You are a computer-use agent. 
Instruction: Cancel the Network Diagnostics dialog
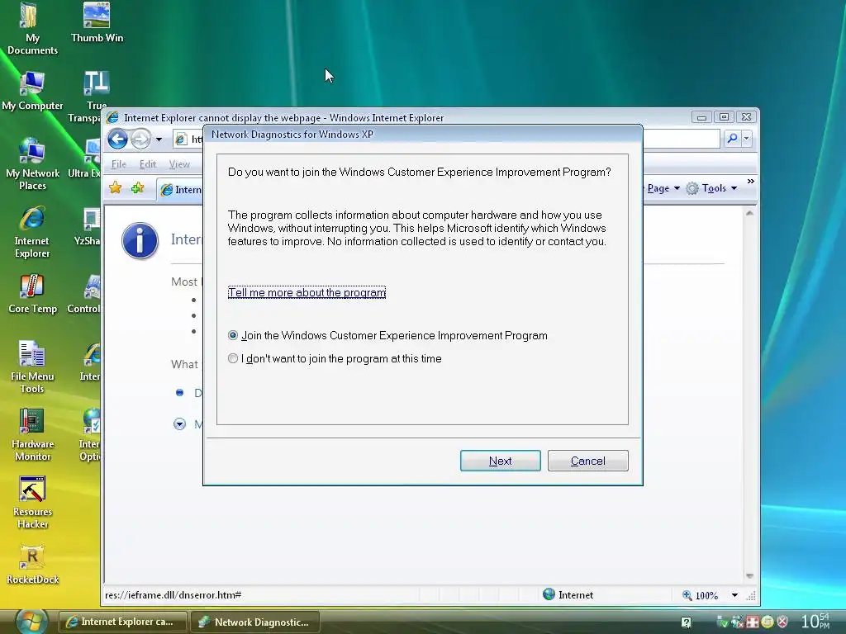pos(587,461)
